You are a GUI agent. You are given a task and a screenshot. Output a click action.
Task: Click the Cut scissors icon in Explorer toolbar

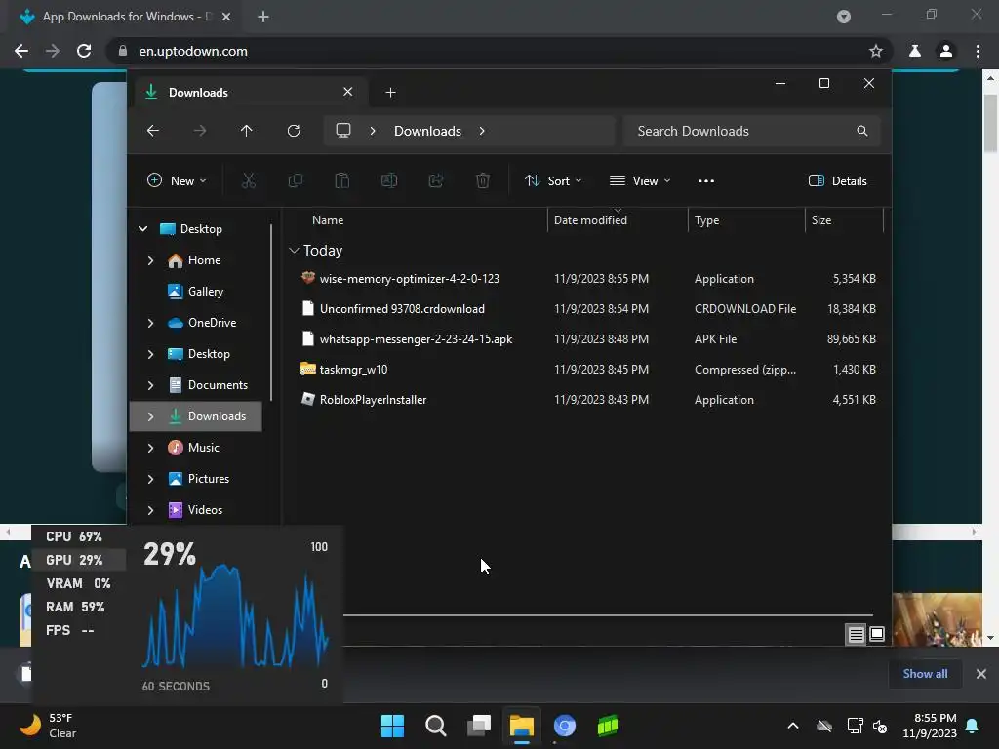pos(249,180)
